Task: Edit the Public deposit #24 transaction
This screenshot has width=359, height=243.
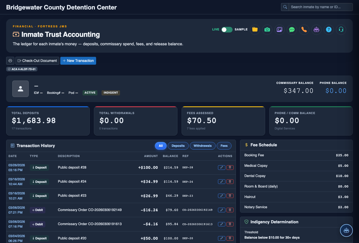Action: coord(222,182)
